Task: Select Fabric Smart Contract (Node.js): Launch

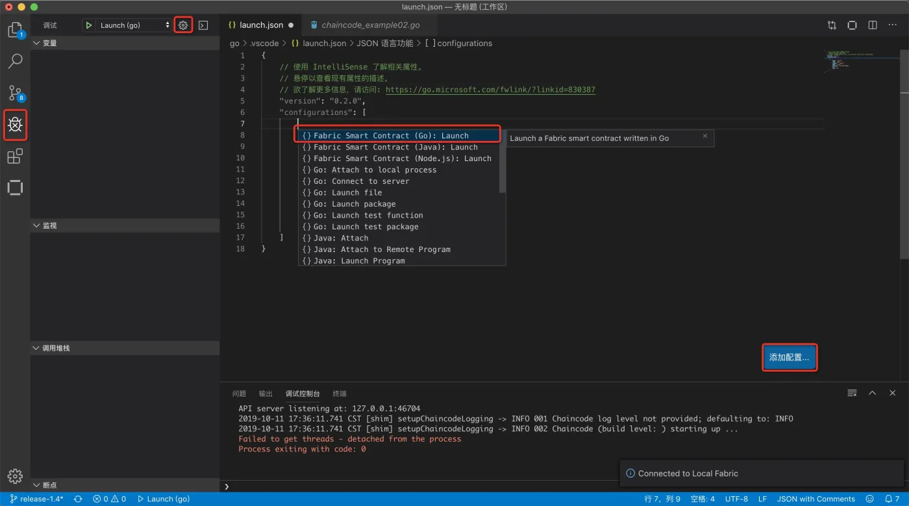Action: (x=399, y=158)
